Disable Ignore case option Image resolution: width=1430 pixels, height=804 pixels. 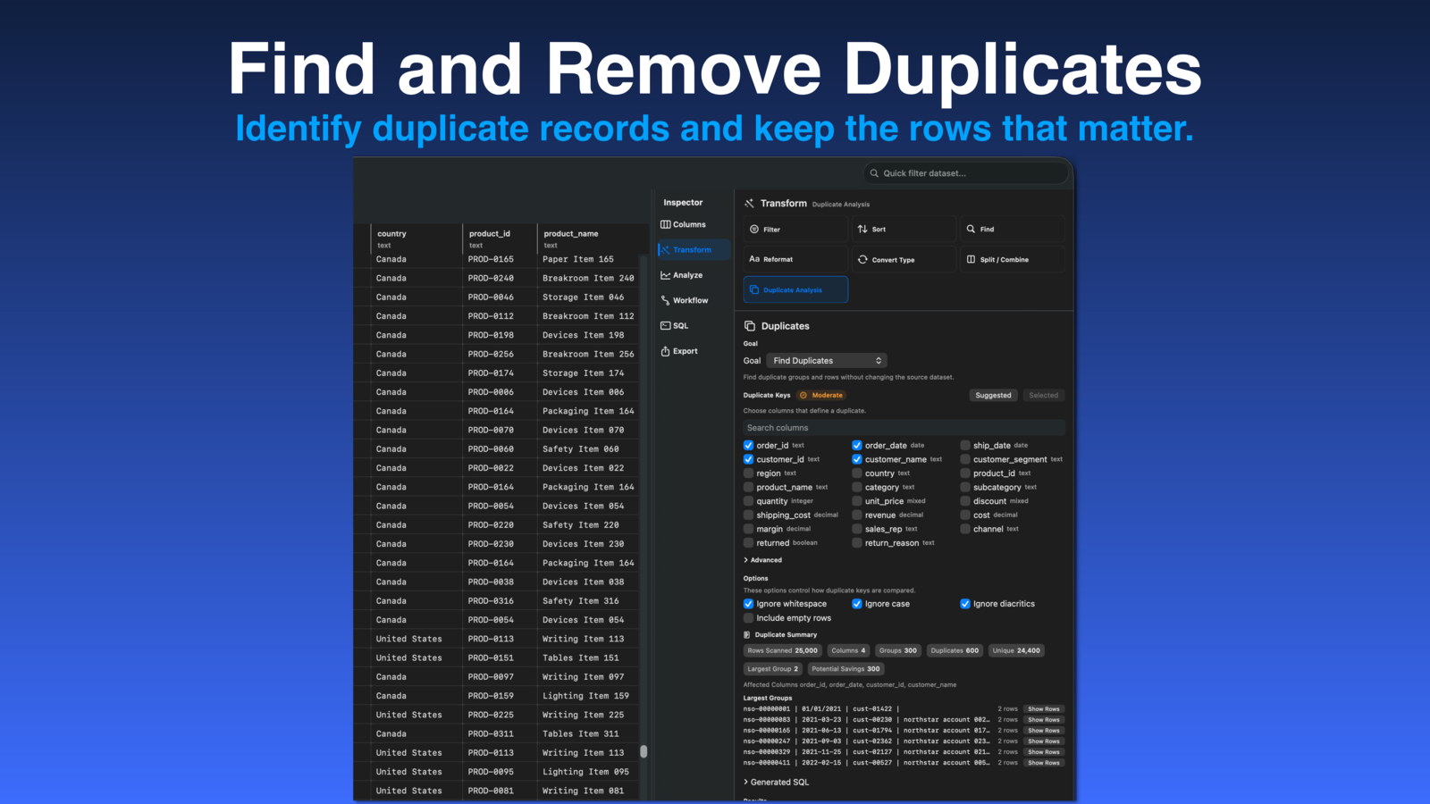coord(856,604)
